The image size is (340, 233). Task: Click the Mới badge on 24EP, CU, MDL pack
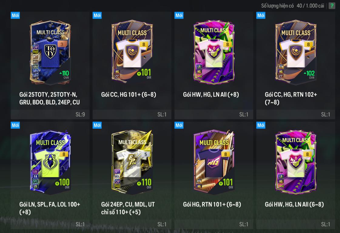[x=97, y=125]
